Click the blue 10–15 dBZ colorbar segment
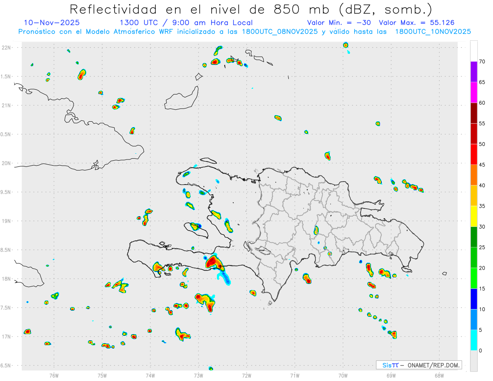 point(474,299)
